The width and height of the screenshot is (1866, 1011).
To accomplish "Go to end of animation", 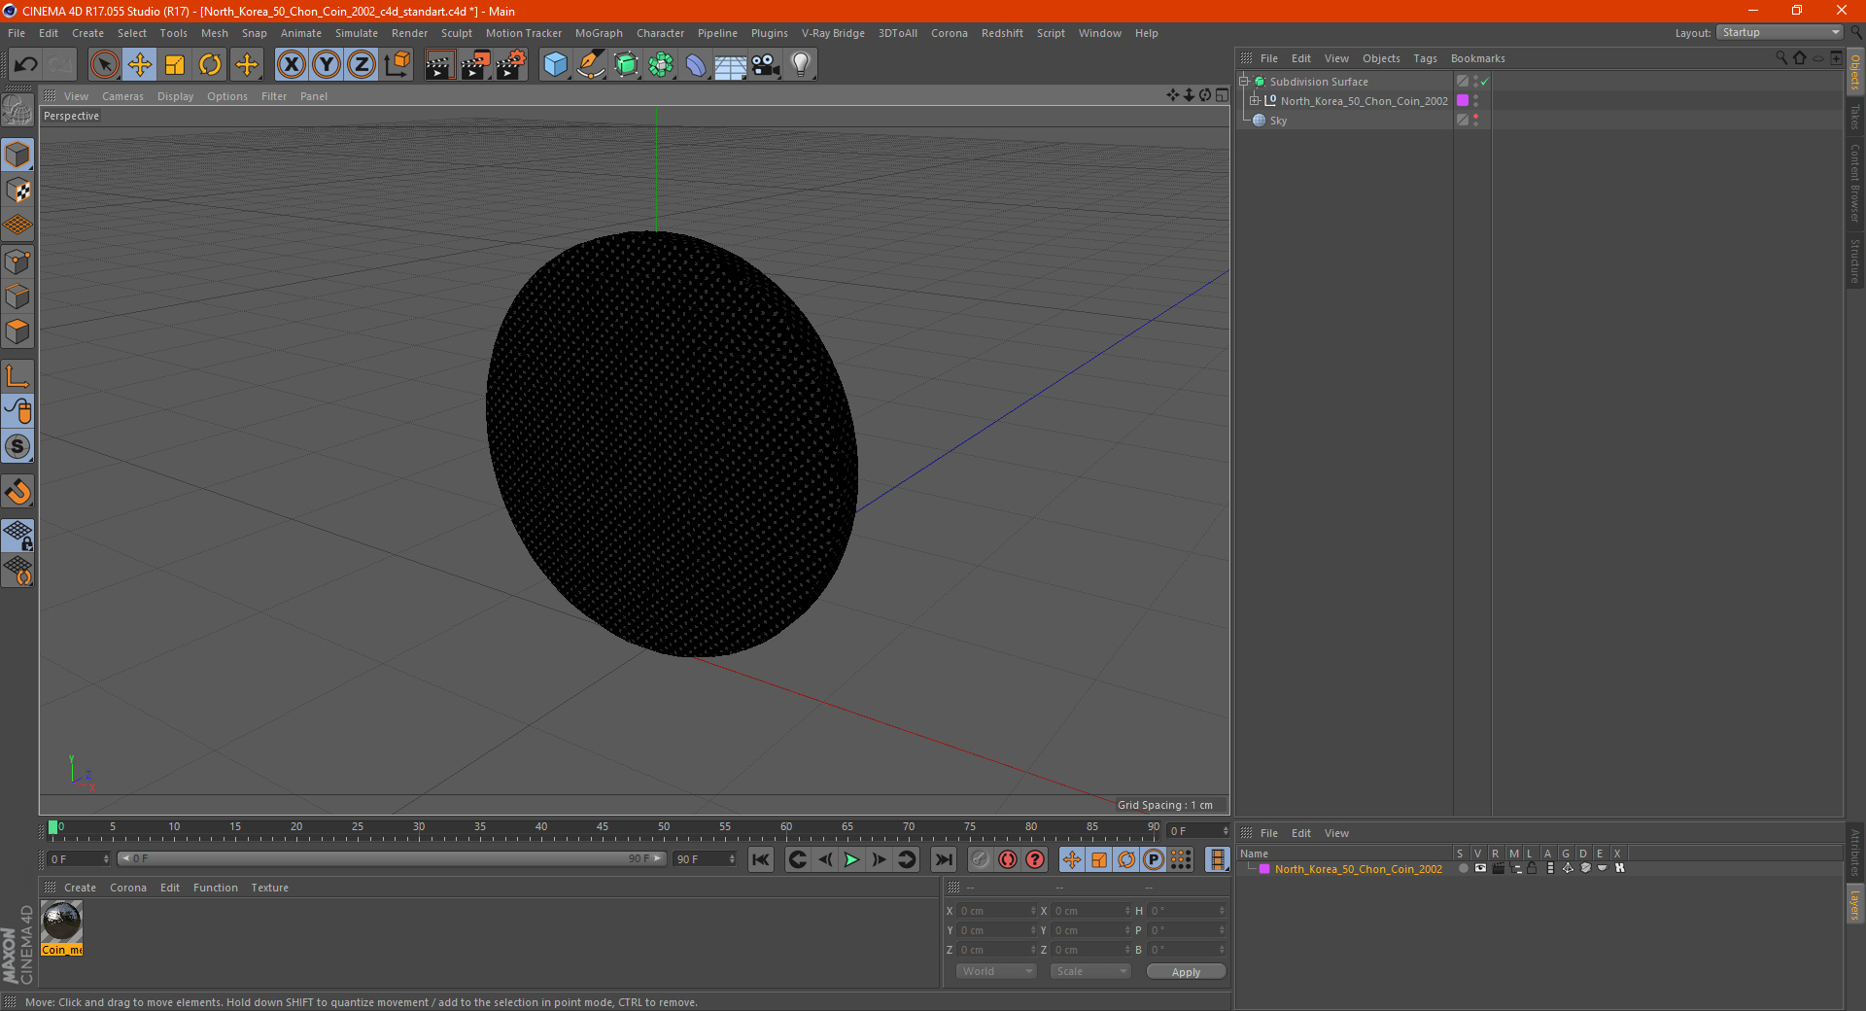I will (944, 859).
